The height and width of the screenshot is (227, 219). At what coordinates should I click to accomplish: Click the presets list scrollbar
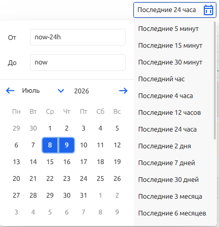pos(215,80)
